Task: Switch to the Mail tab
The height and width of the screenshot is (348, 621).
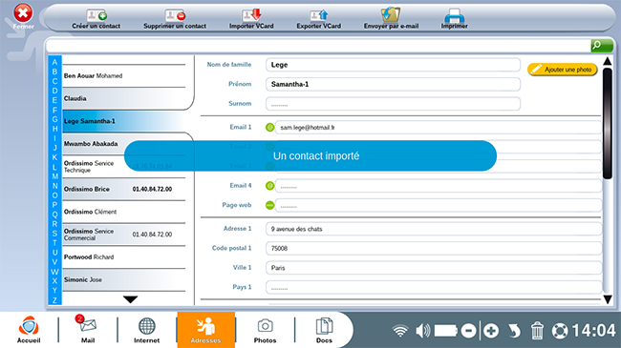Action: [x=88, y=328]
